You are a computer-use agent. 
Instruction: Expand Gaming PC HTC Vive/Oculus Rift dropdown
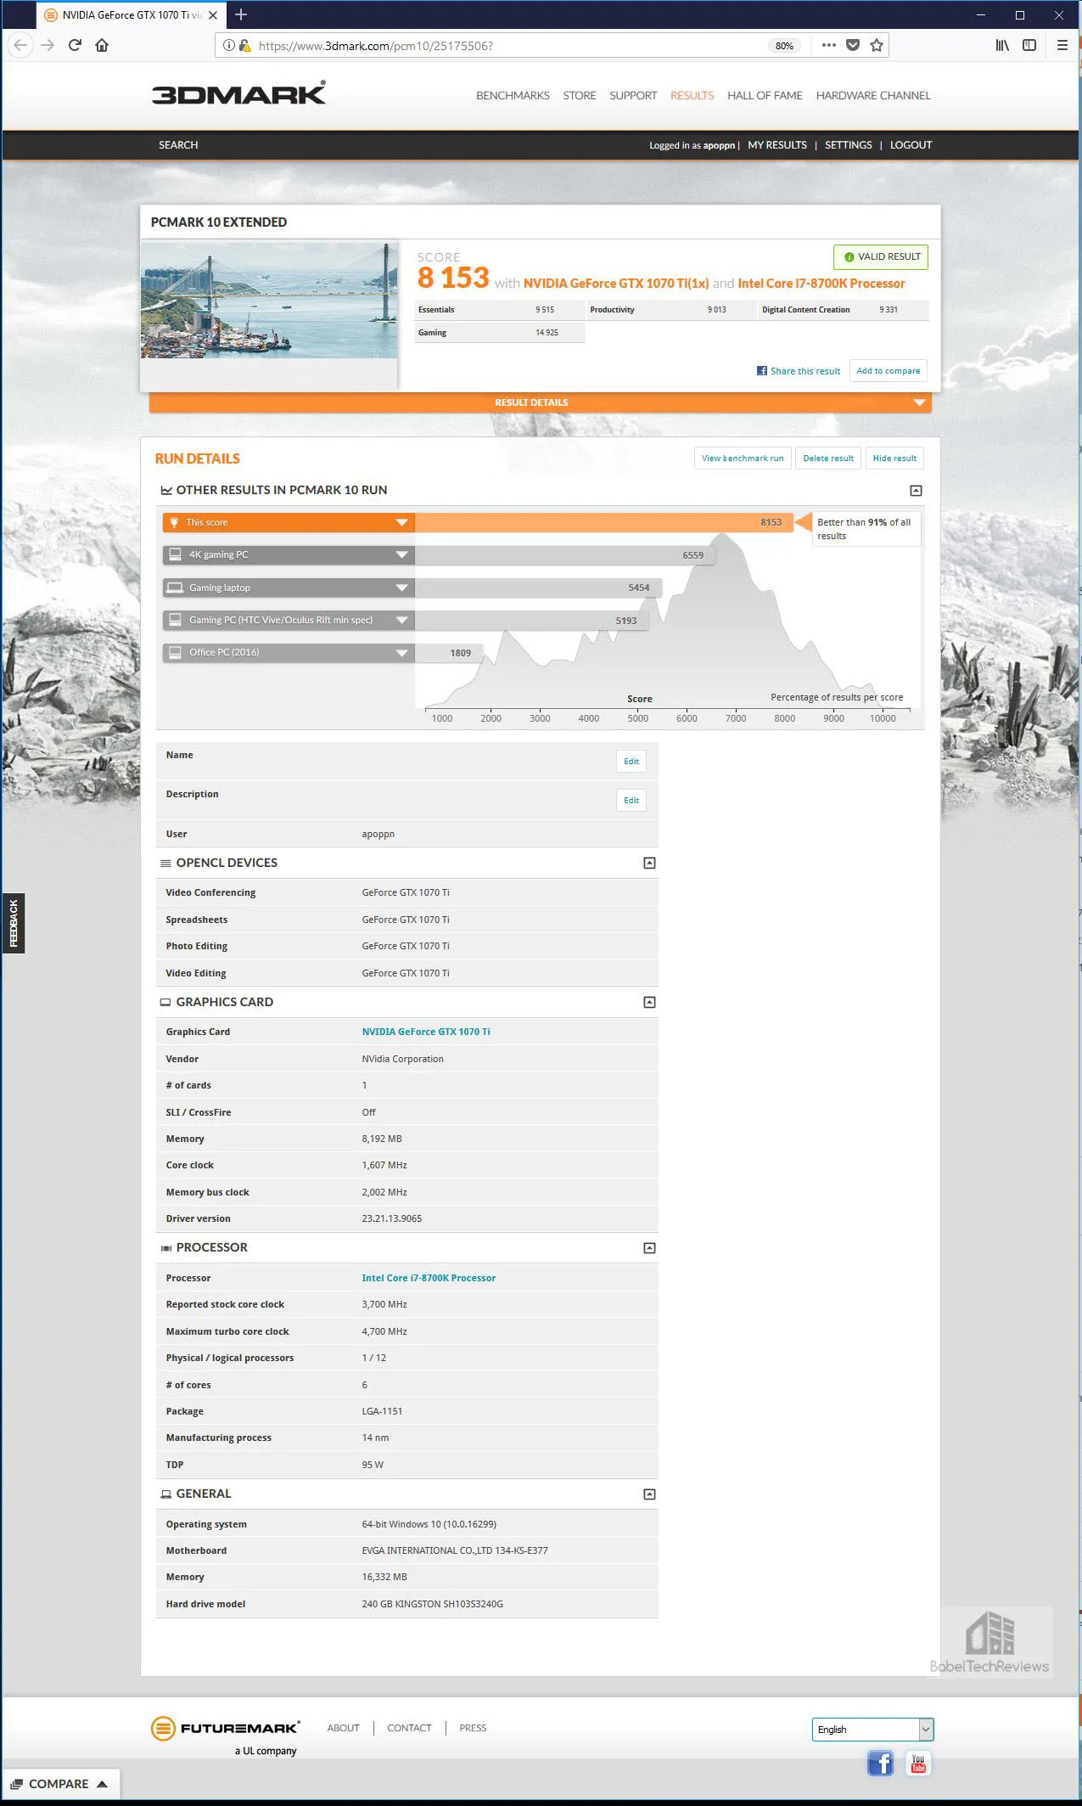point(402,620)
